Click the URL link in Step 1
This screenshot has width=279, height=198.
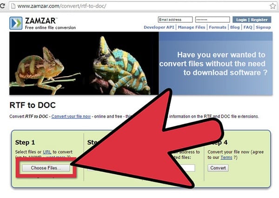47,152
